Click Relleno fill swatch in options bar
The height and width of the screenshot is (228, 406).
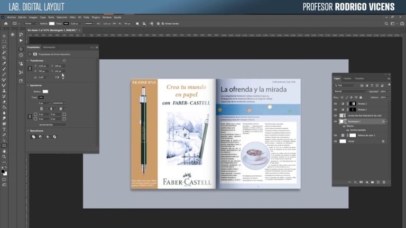coord(52,24)
